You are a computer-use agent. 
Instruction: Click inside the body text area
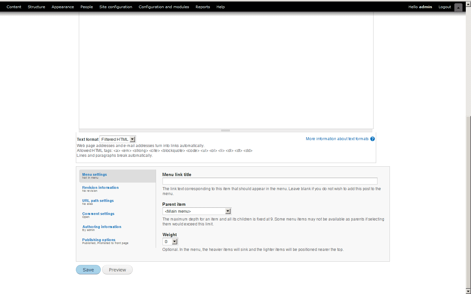226,70
